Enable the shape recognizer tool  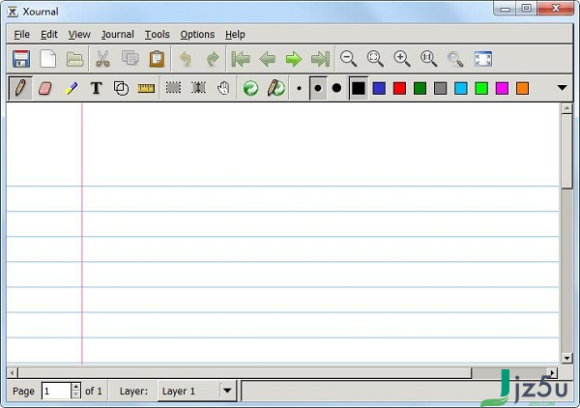click(121, 88)
